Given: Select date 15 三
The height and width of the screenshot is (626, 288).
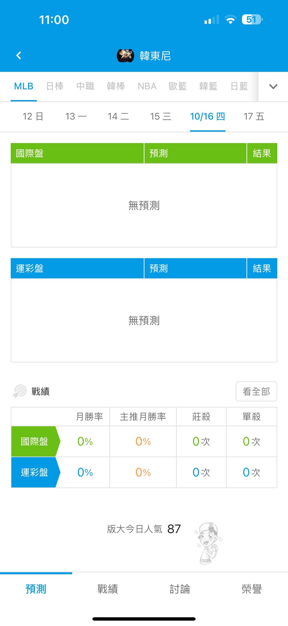Looking at the screenshot, I should pos(160,117).
